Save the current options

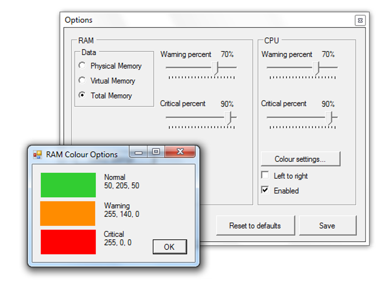[x=327, y=225]
